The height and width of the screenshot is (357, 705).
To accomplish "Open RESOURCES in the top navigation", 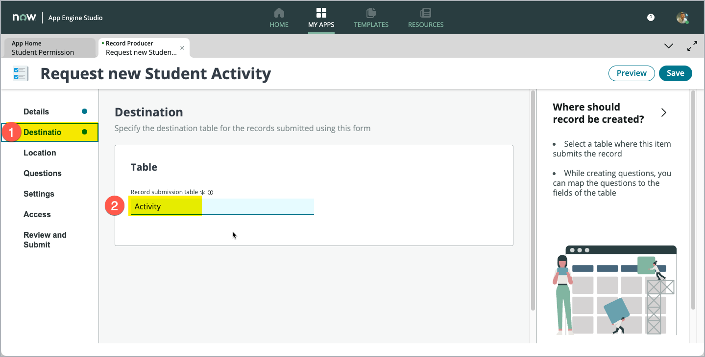I will point(426,18).
